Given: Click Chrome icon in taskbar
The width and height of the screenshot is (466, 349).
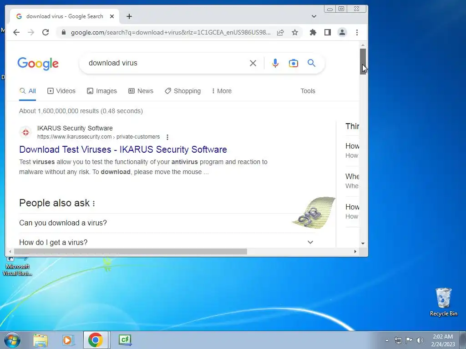Looking at the screenshot, I should tap(96, 340).
